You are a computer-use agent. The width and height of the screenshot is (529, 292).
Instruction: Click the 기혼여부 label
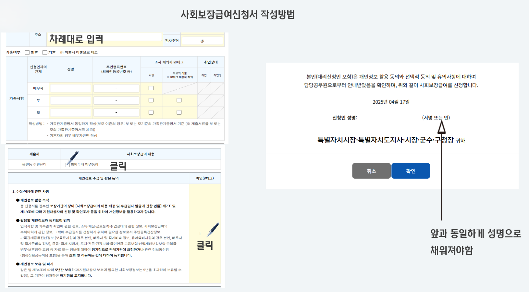coord(13,52)
